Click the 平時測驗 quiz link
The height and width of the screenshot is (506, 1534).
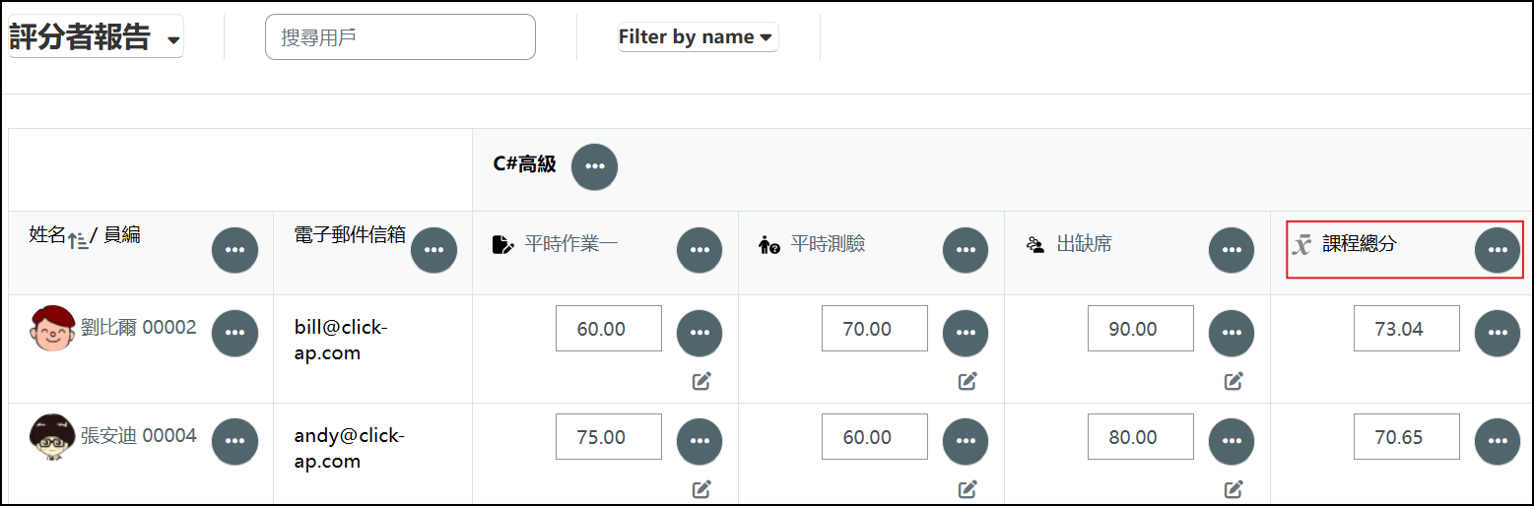[828, 244]
